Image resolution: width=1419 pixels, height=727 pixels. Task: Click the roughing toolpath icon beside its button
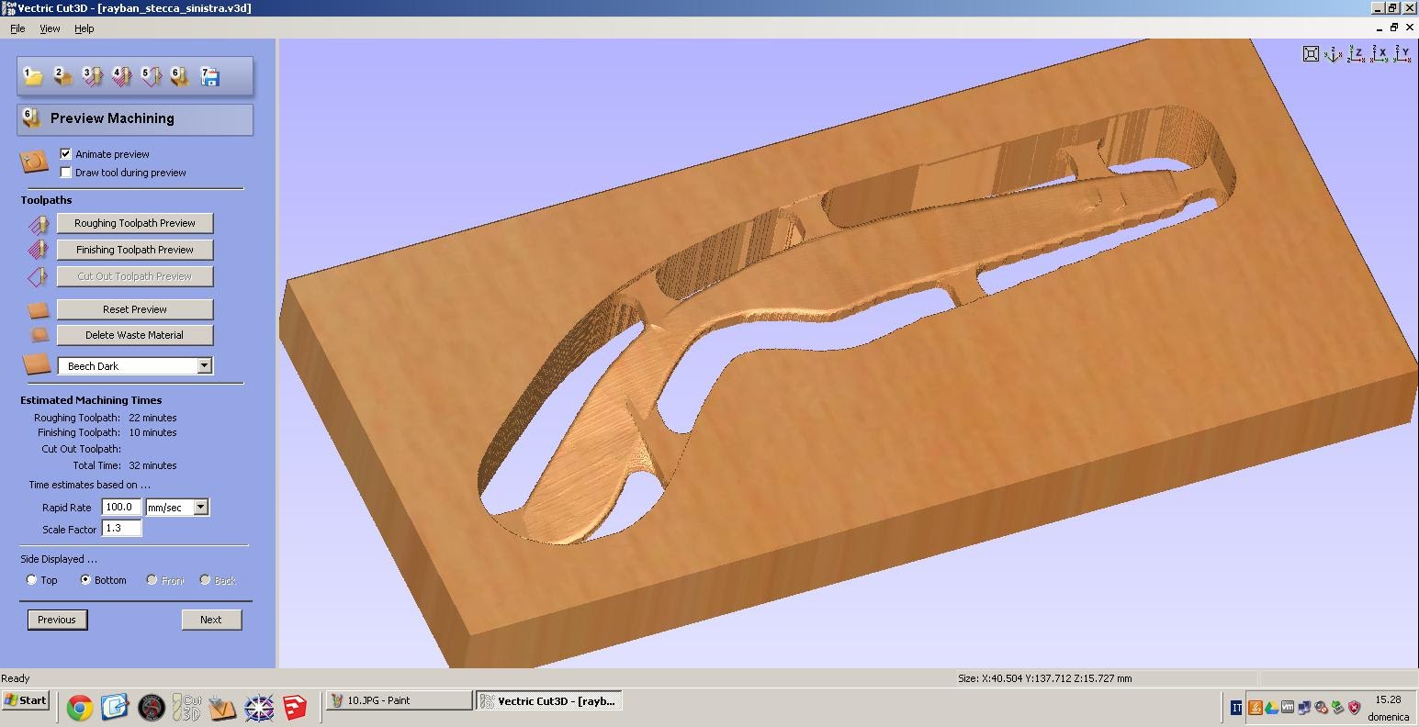(39, 223)
